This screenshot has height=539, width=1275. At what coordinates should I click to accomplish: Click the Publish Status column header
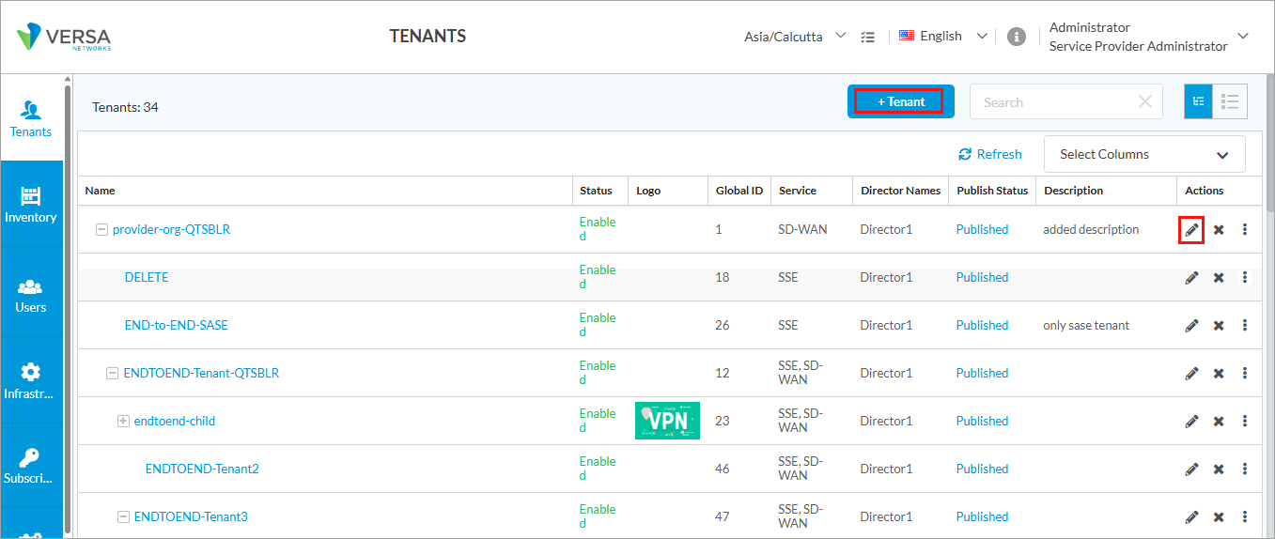coord(992,191)
